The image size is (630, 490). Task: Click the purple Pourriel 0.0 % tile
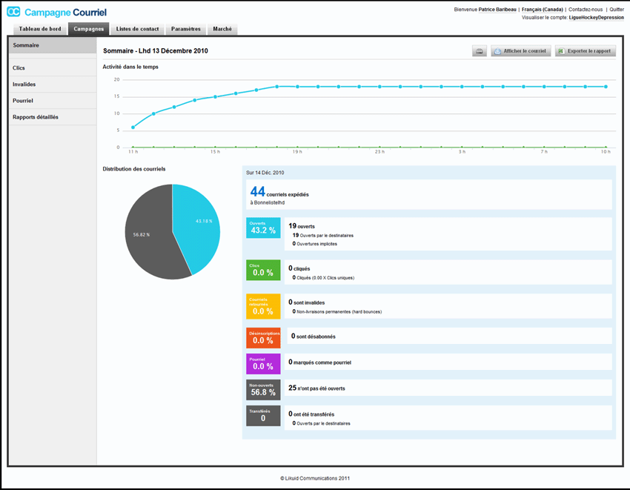[263, 363]
